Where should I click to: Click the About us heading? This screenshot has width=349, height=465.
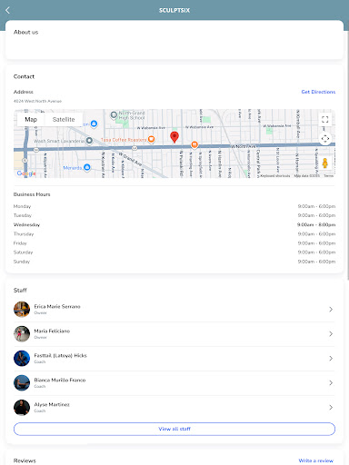[25, 32]
